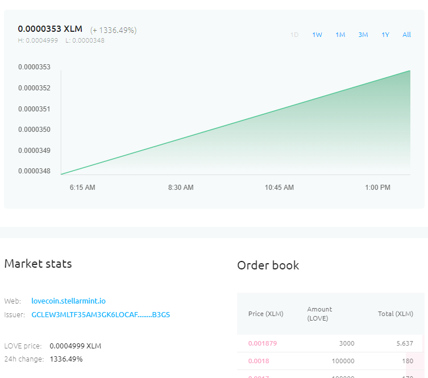Click the amount 3000 cell
Screen dimensions: 428x378
point(347,343)
